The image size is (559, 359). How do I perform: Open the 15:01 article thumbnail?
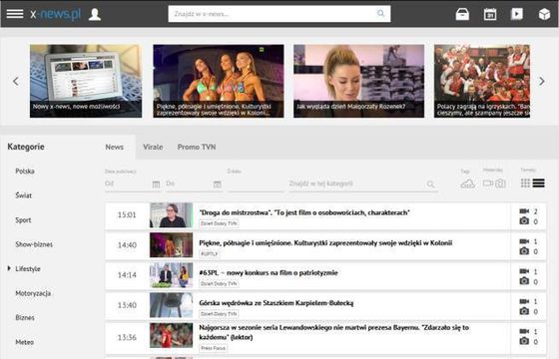pos(171,215)
